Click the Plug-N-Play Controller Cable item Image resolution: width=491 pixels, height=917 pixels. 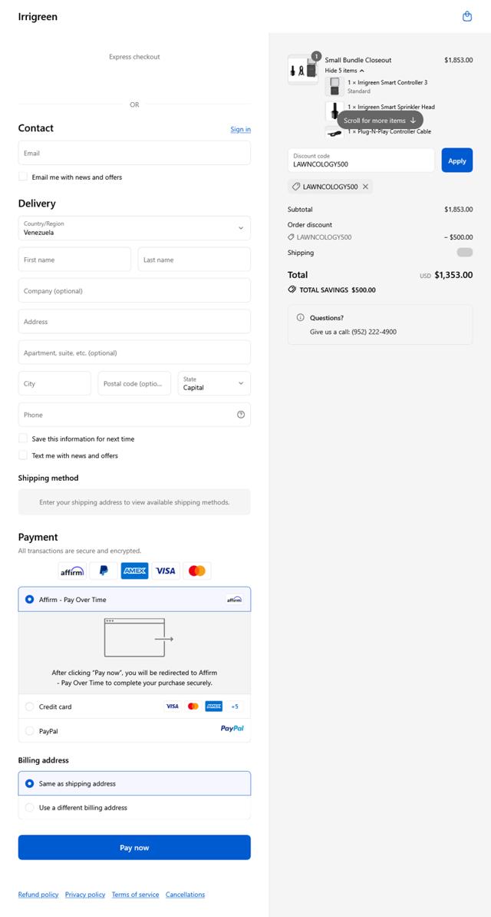pos(389,131)
